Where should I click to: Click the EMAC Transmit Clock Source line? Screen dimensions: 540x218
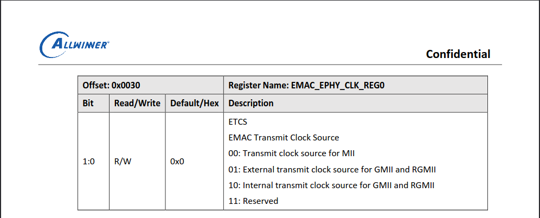[284, 138]
